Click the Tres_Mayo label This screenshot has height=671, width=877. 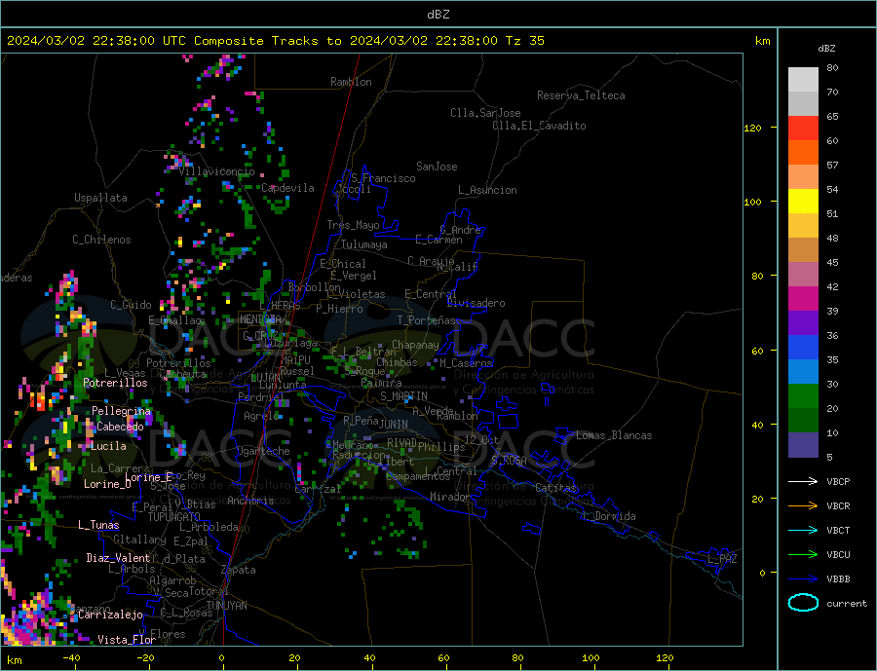tap(354, 225)
